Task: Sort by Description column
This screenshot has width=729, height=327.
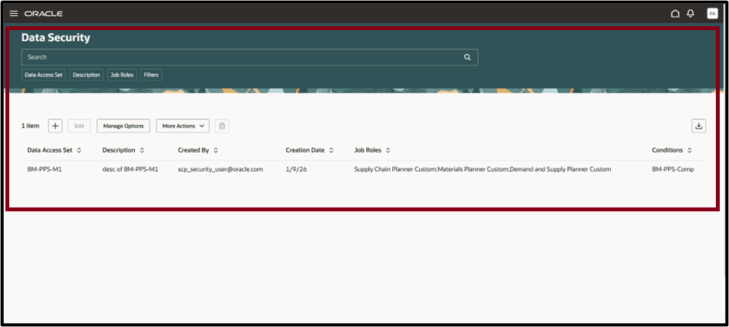Action: pyautogui.click(x=142, y=150)
